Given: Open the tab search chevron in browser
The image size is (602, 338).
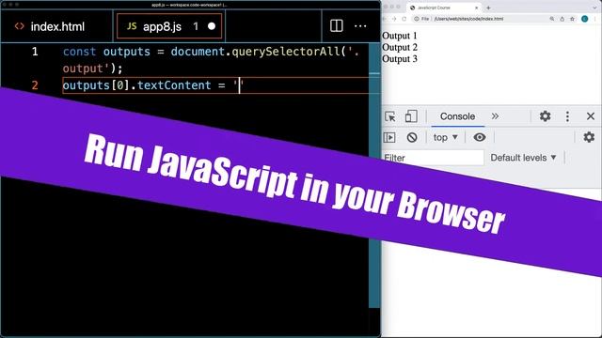Looking at the screenshot, I should pyautogui.click(x=595, y=8).
